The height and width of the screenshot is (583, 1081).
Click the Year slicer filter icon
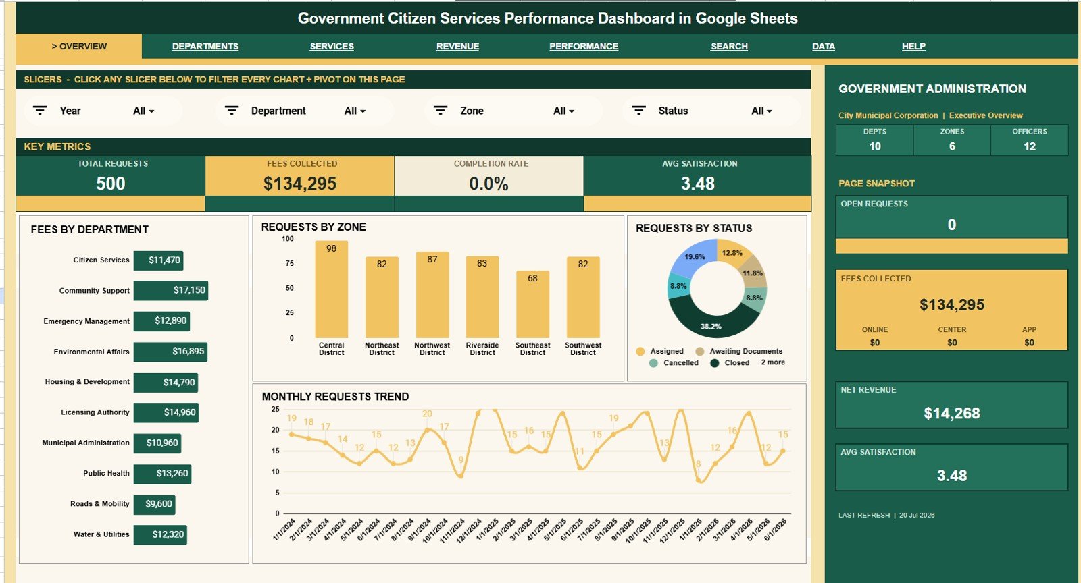[40, 111]
